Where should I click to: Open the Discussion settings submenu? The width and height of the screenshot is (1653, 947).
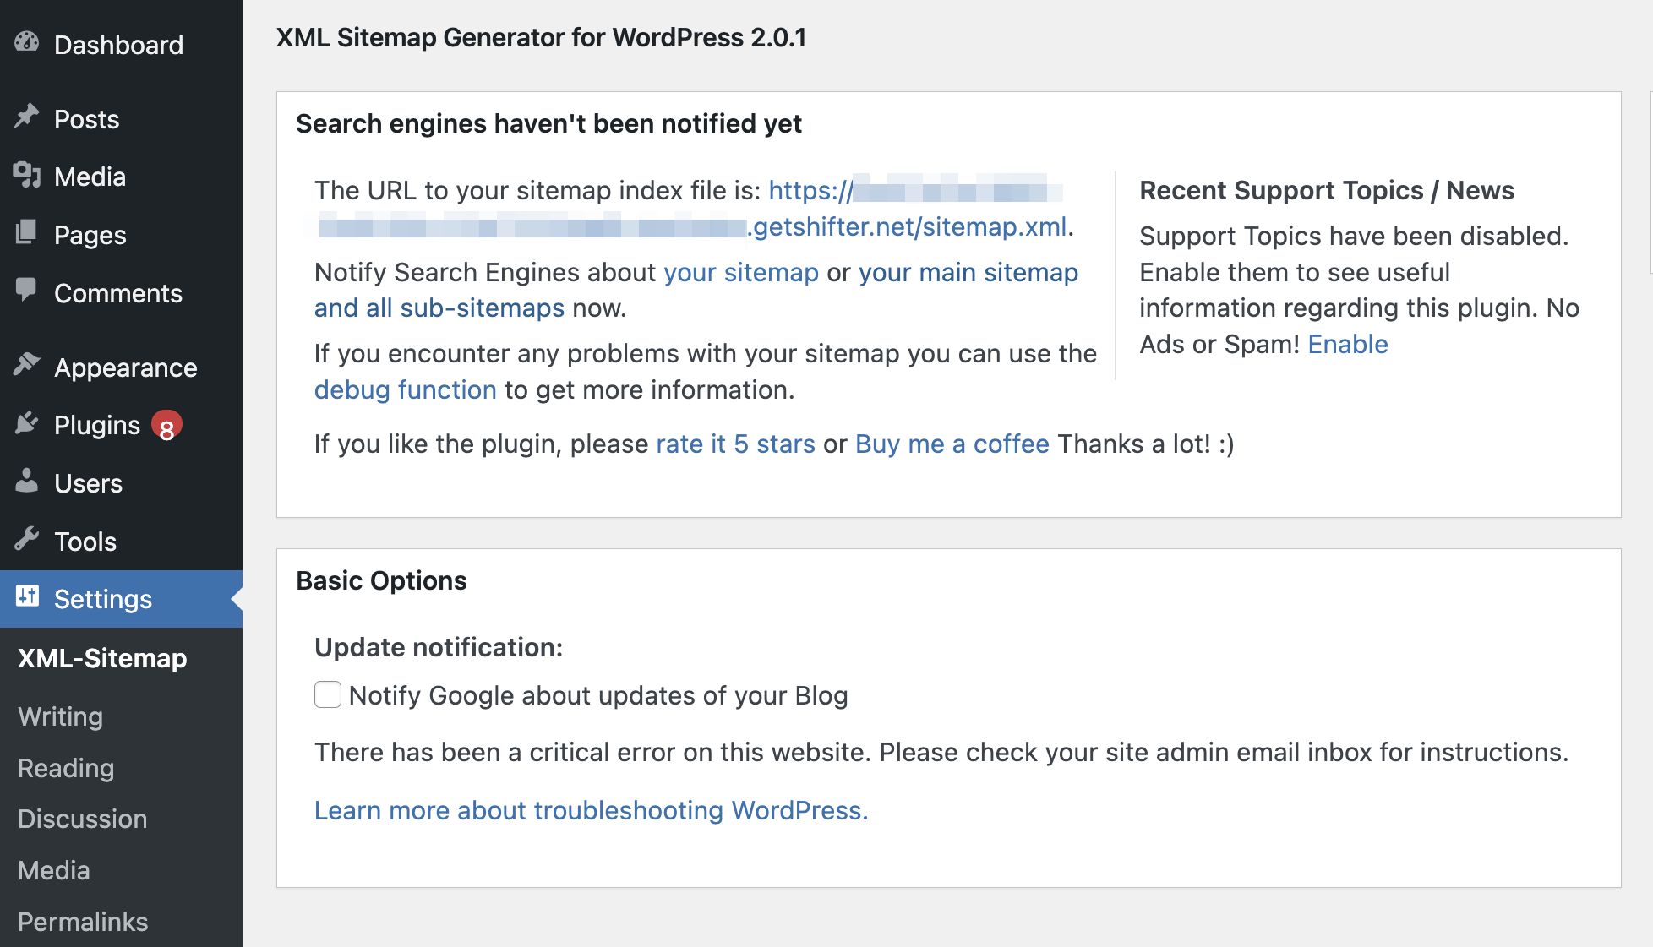coord(83,819)
